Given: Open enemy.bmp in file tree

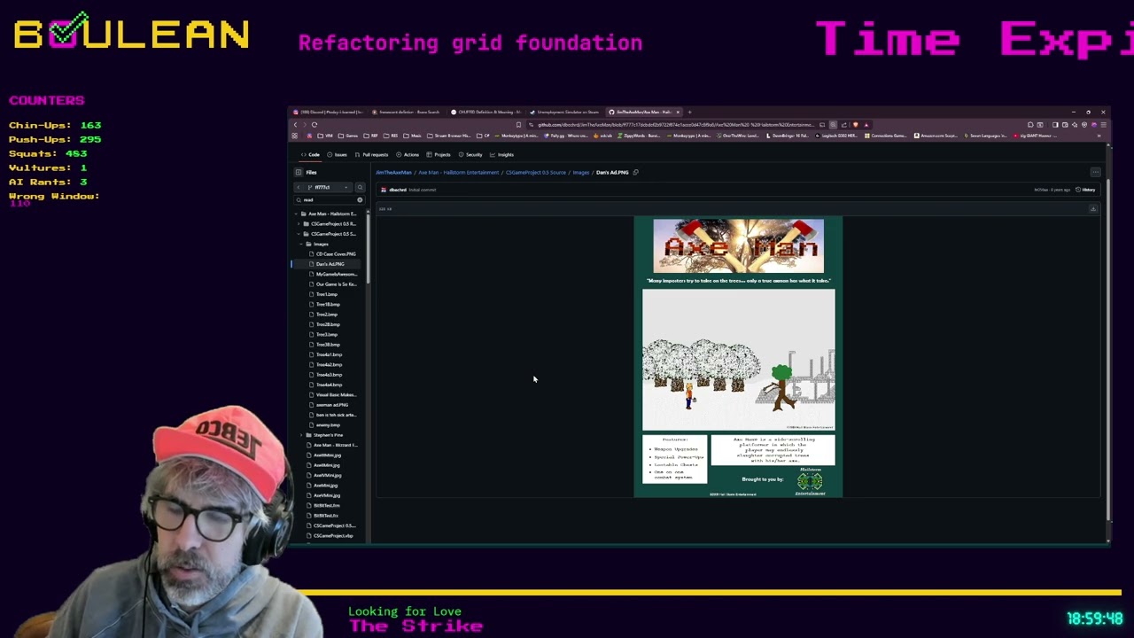Looking at the screenshot, I should pyautogui.click(x=328, y=425).
